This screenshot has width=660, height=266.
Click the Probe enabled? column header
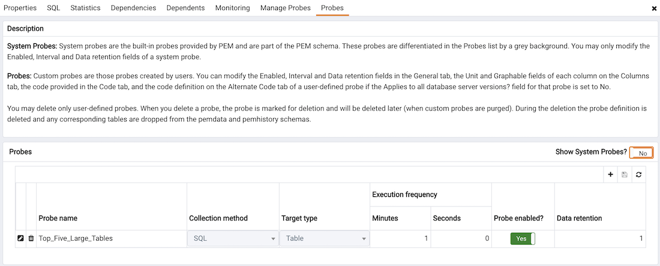click(x=523, y=207)
